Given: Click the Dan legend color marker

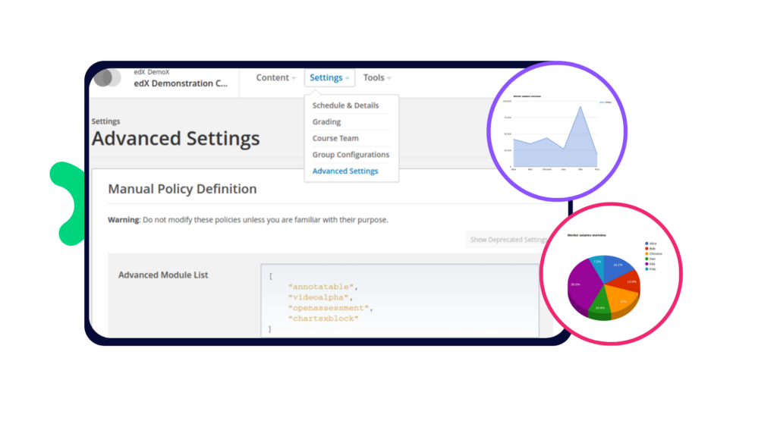Looking at the screenshot, I should pyautogui.click(x=645, y=259).
